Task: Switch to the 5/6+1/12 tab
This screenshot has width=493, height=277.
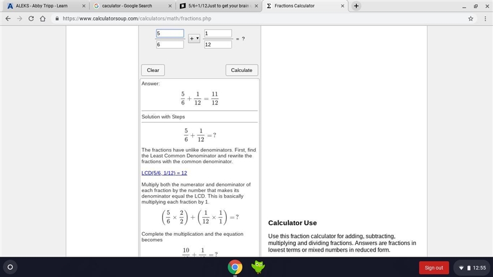Action: point(219,6)
